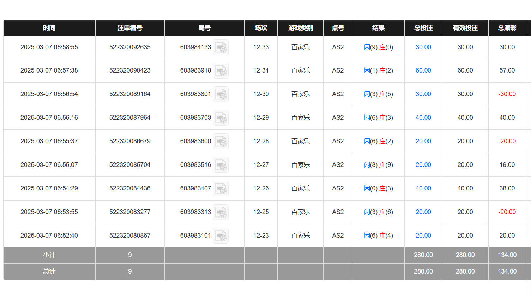531x295 pixels.
Task: Click the 时间 column header
Action: click(49, 28)
